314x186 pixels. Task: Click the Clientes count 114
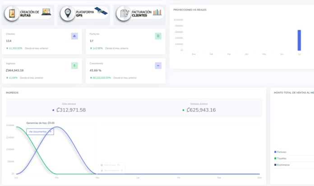(x=9, y=41)
